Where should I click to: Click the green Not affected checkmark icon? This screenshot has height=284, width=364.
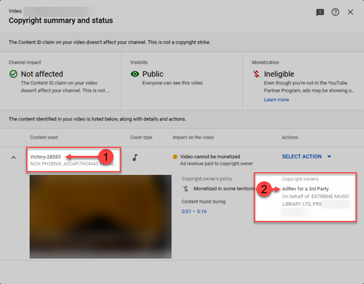13,74
